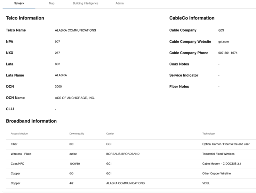Click the VDSL technology cell

point(206,183)
